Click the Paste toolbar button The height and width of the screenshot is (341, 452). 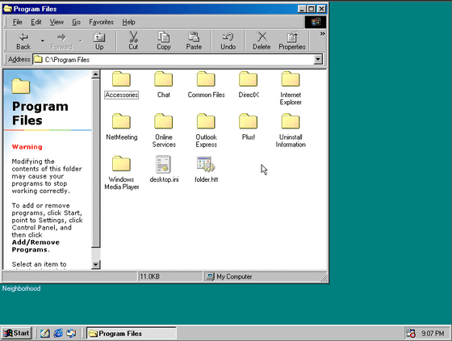pos(194,41)
